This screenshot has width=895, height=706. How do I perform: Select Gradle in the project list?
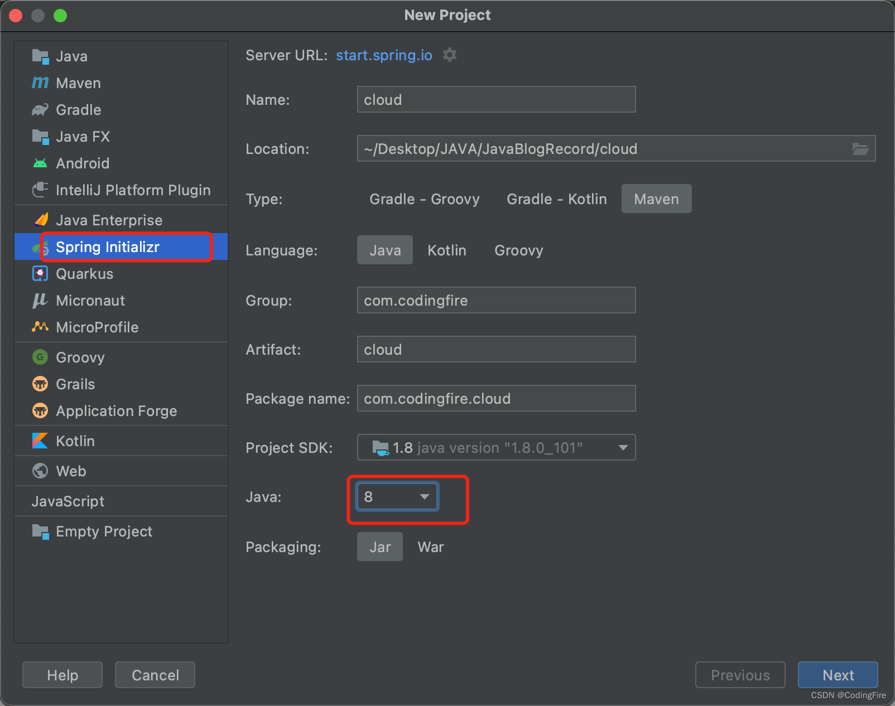point(121,110)
